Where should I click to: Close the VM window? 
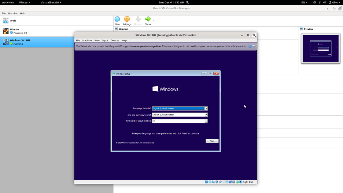click(254, 35)
